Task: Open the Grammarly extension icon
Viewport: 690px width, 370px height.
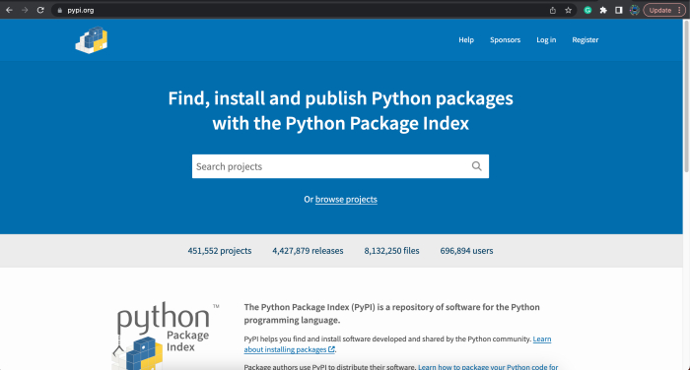Action: pos(587,10)
